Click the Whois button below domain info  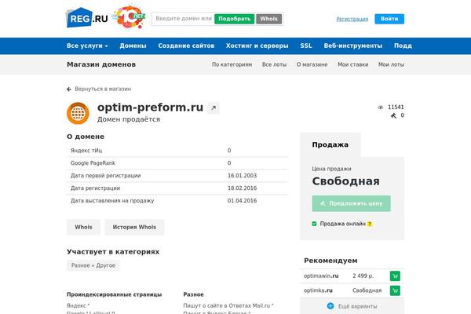click(83, 227)
